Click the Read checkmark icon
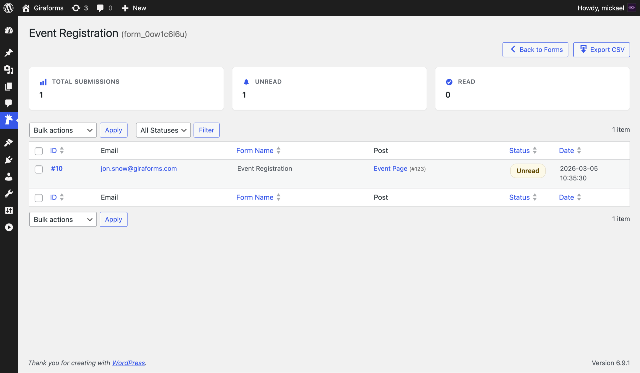 [x=449, y=82]
